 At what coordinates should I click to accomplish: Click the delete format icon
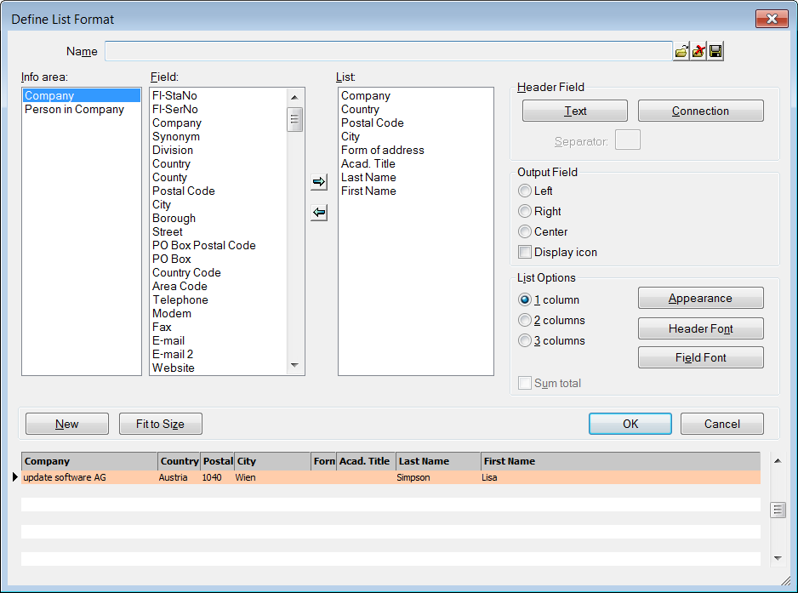click(x=698, y=52)
